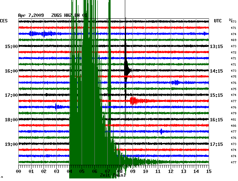Click the DC value "479"

click(234, 113)
